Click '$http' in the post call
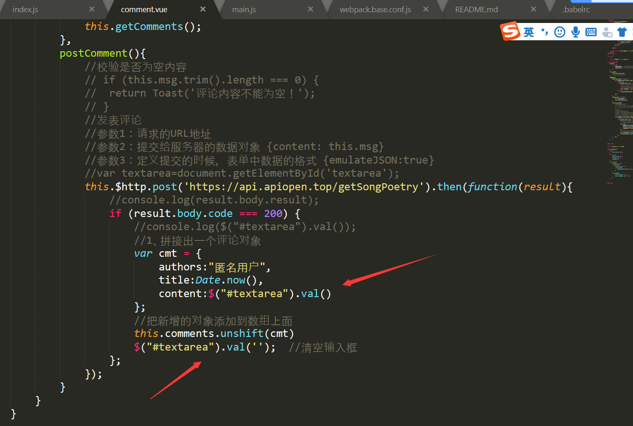Screen dimensions: 633x426 (131, 187)
